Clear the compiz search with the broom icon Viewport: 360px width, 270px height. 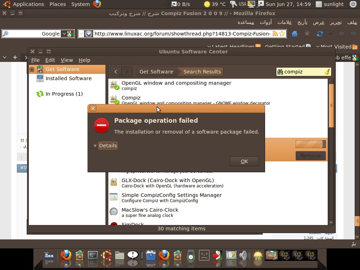coord(327,72)
